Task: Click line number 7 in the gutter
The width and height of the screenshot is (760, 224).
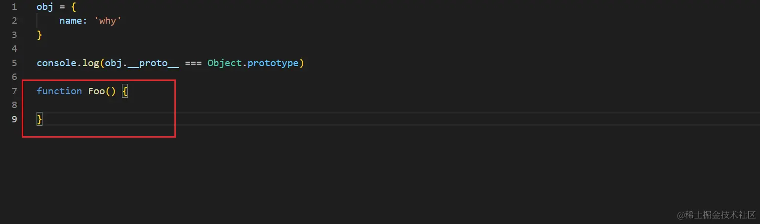Action: [14, 91]
